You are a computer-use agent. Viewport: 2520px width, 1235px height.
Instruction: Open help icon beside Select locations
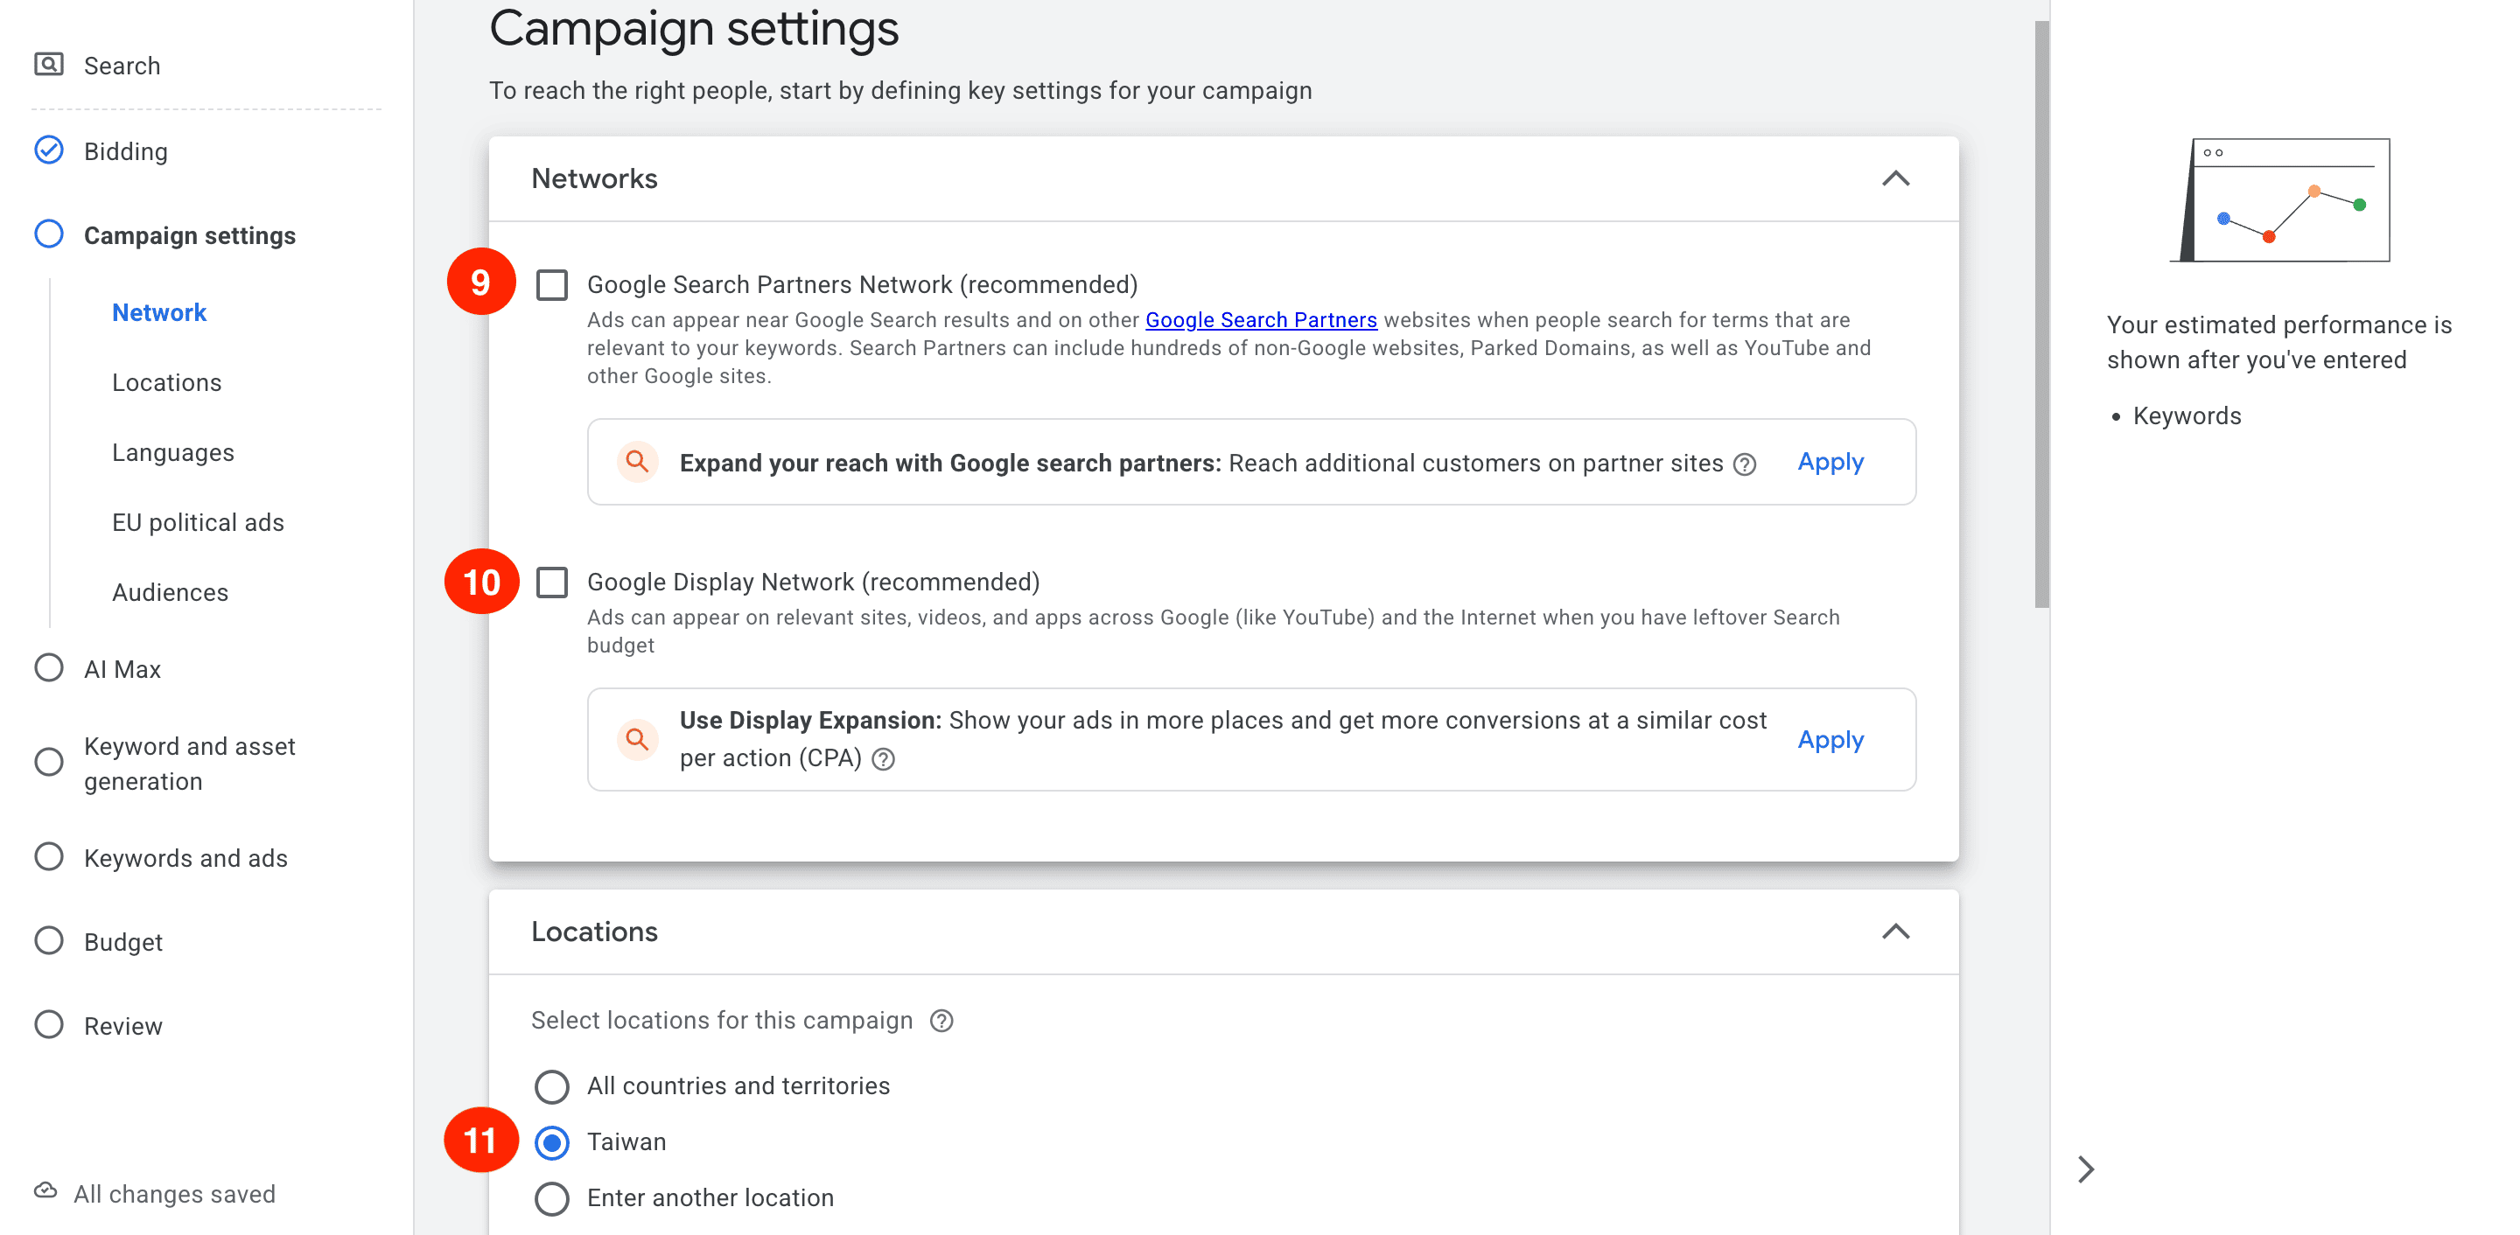tap(941, 1021)
